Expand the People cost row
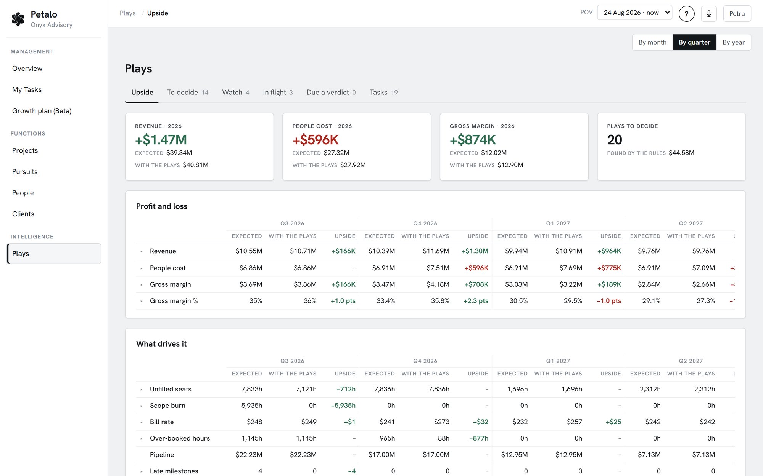The width and height of the screenshot is (763, 476). [x=142, y=268]
